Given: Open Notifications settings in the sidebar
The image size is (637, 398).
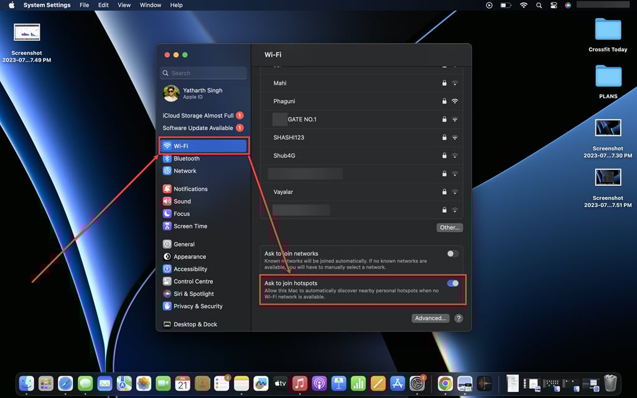Looking at the screenshot, I should coord(185,189).
